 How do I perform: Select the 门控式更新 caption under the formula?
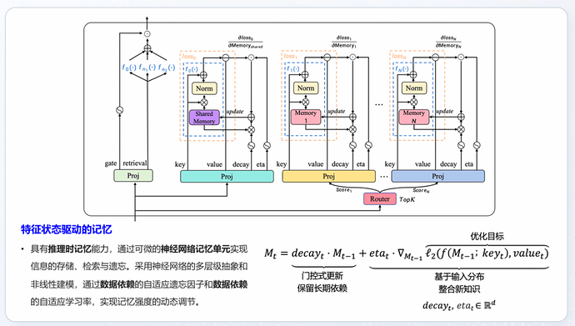(x=322, y=276)
